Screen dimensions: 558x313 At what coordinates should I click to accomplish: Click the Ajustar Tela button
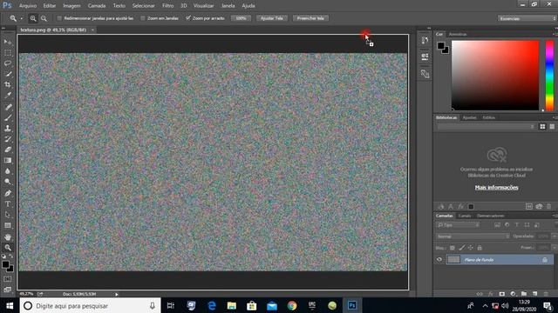coord(272,18)
